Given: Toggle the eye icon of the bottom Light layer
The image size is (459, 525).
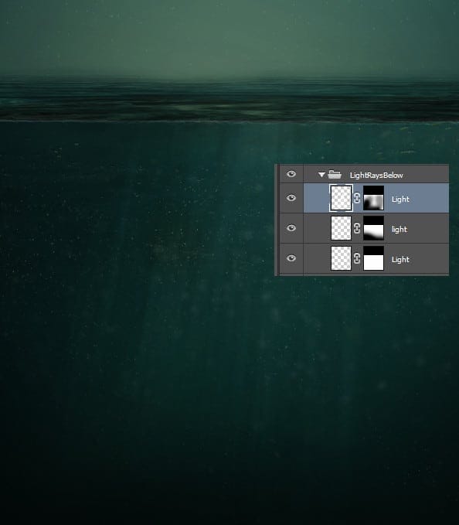Looking at the screenshot, I should [291, 258].
